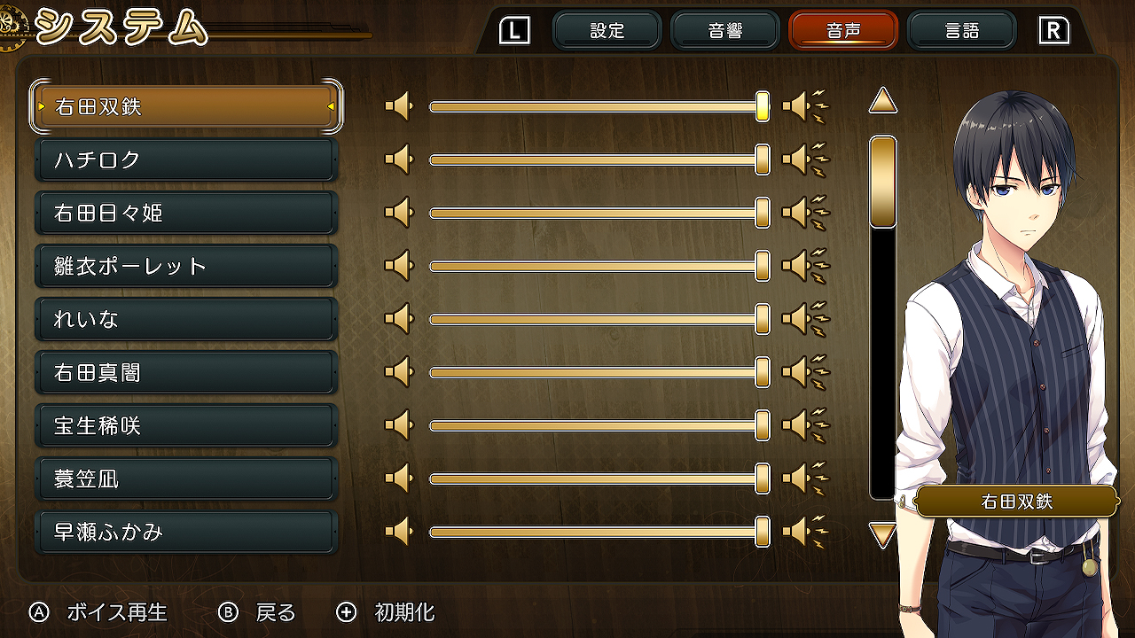Click the loud speaker icon for 右田真闇
The image size is (1135, 638).
[806, 372]
